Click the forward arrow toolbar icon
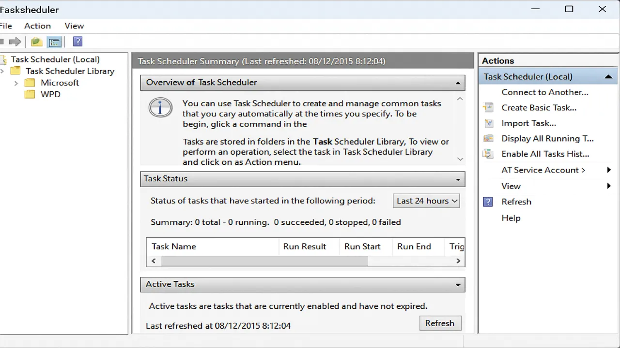The image size is (620, 348). 15,42
